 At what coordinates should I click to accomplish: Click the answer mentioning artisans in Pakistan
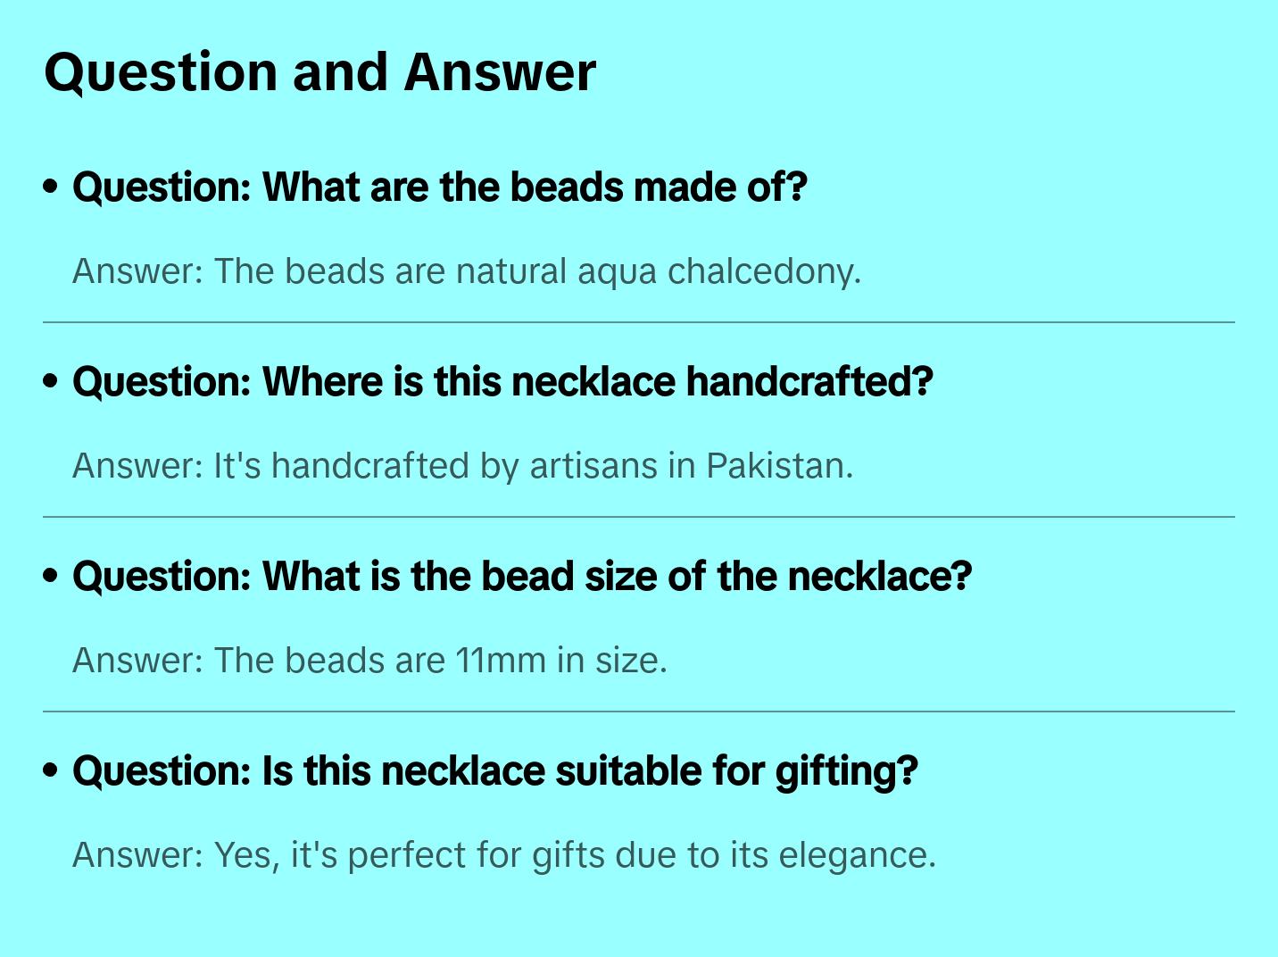pos(462,466)
